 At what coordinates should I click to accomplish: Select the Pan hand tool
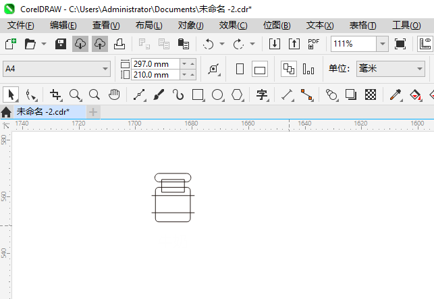tap(114, 94)
